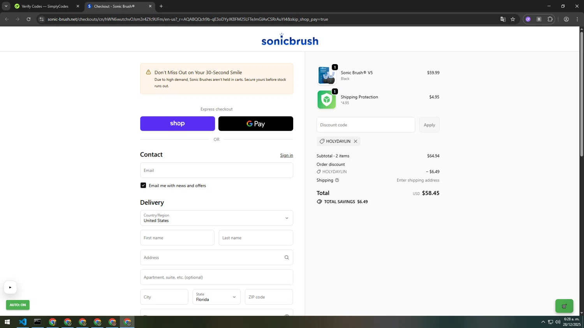Click the Discount code input
This screenshot has height=328, width=584.
pos(366,125)
